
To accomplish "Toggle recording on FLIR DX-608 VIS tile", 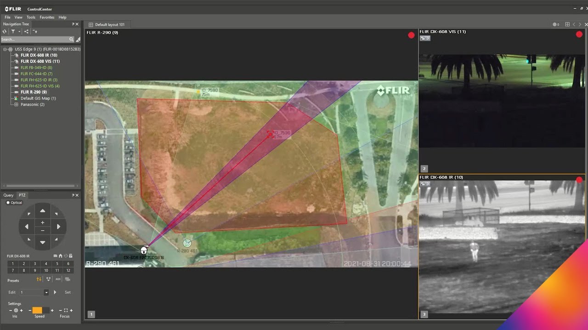I will click(579, 34).
